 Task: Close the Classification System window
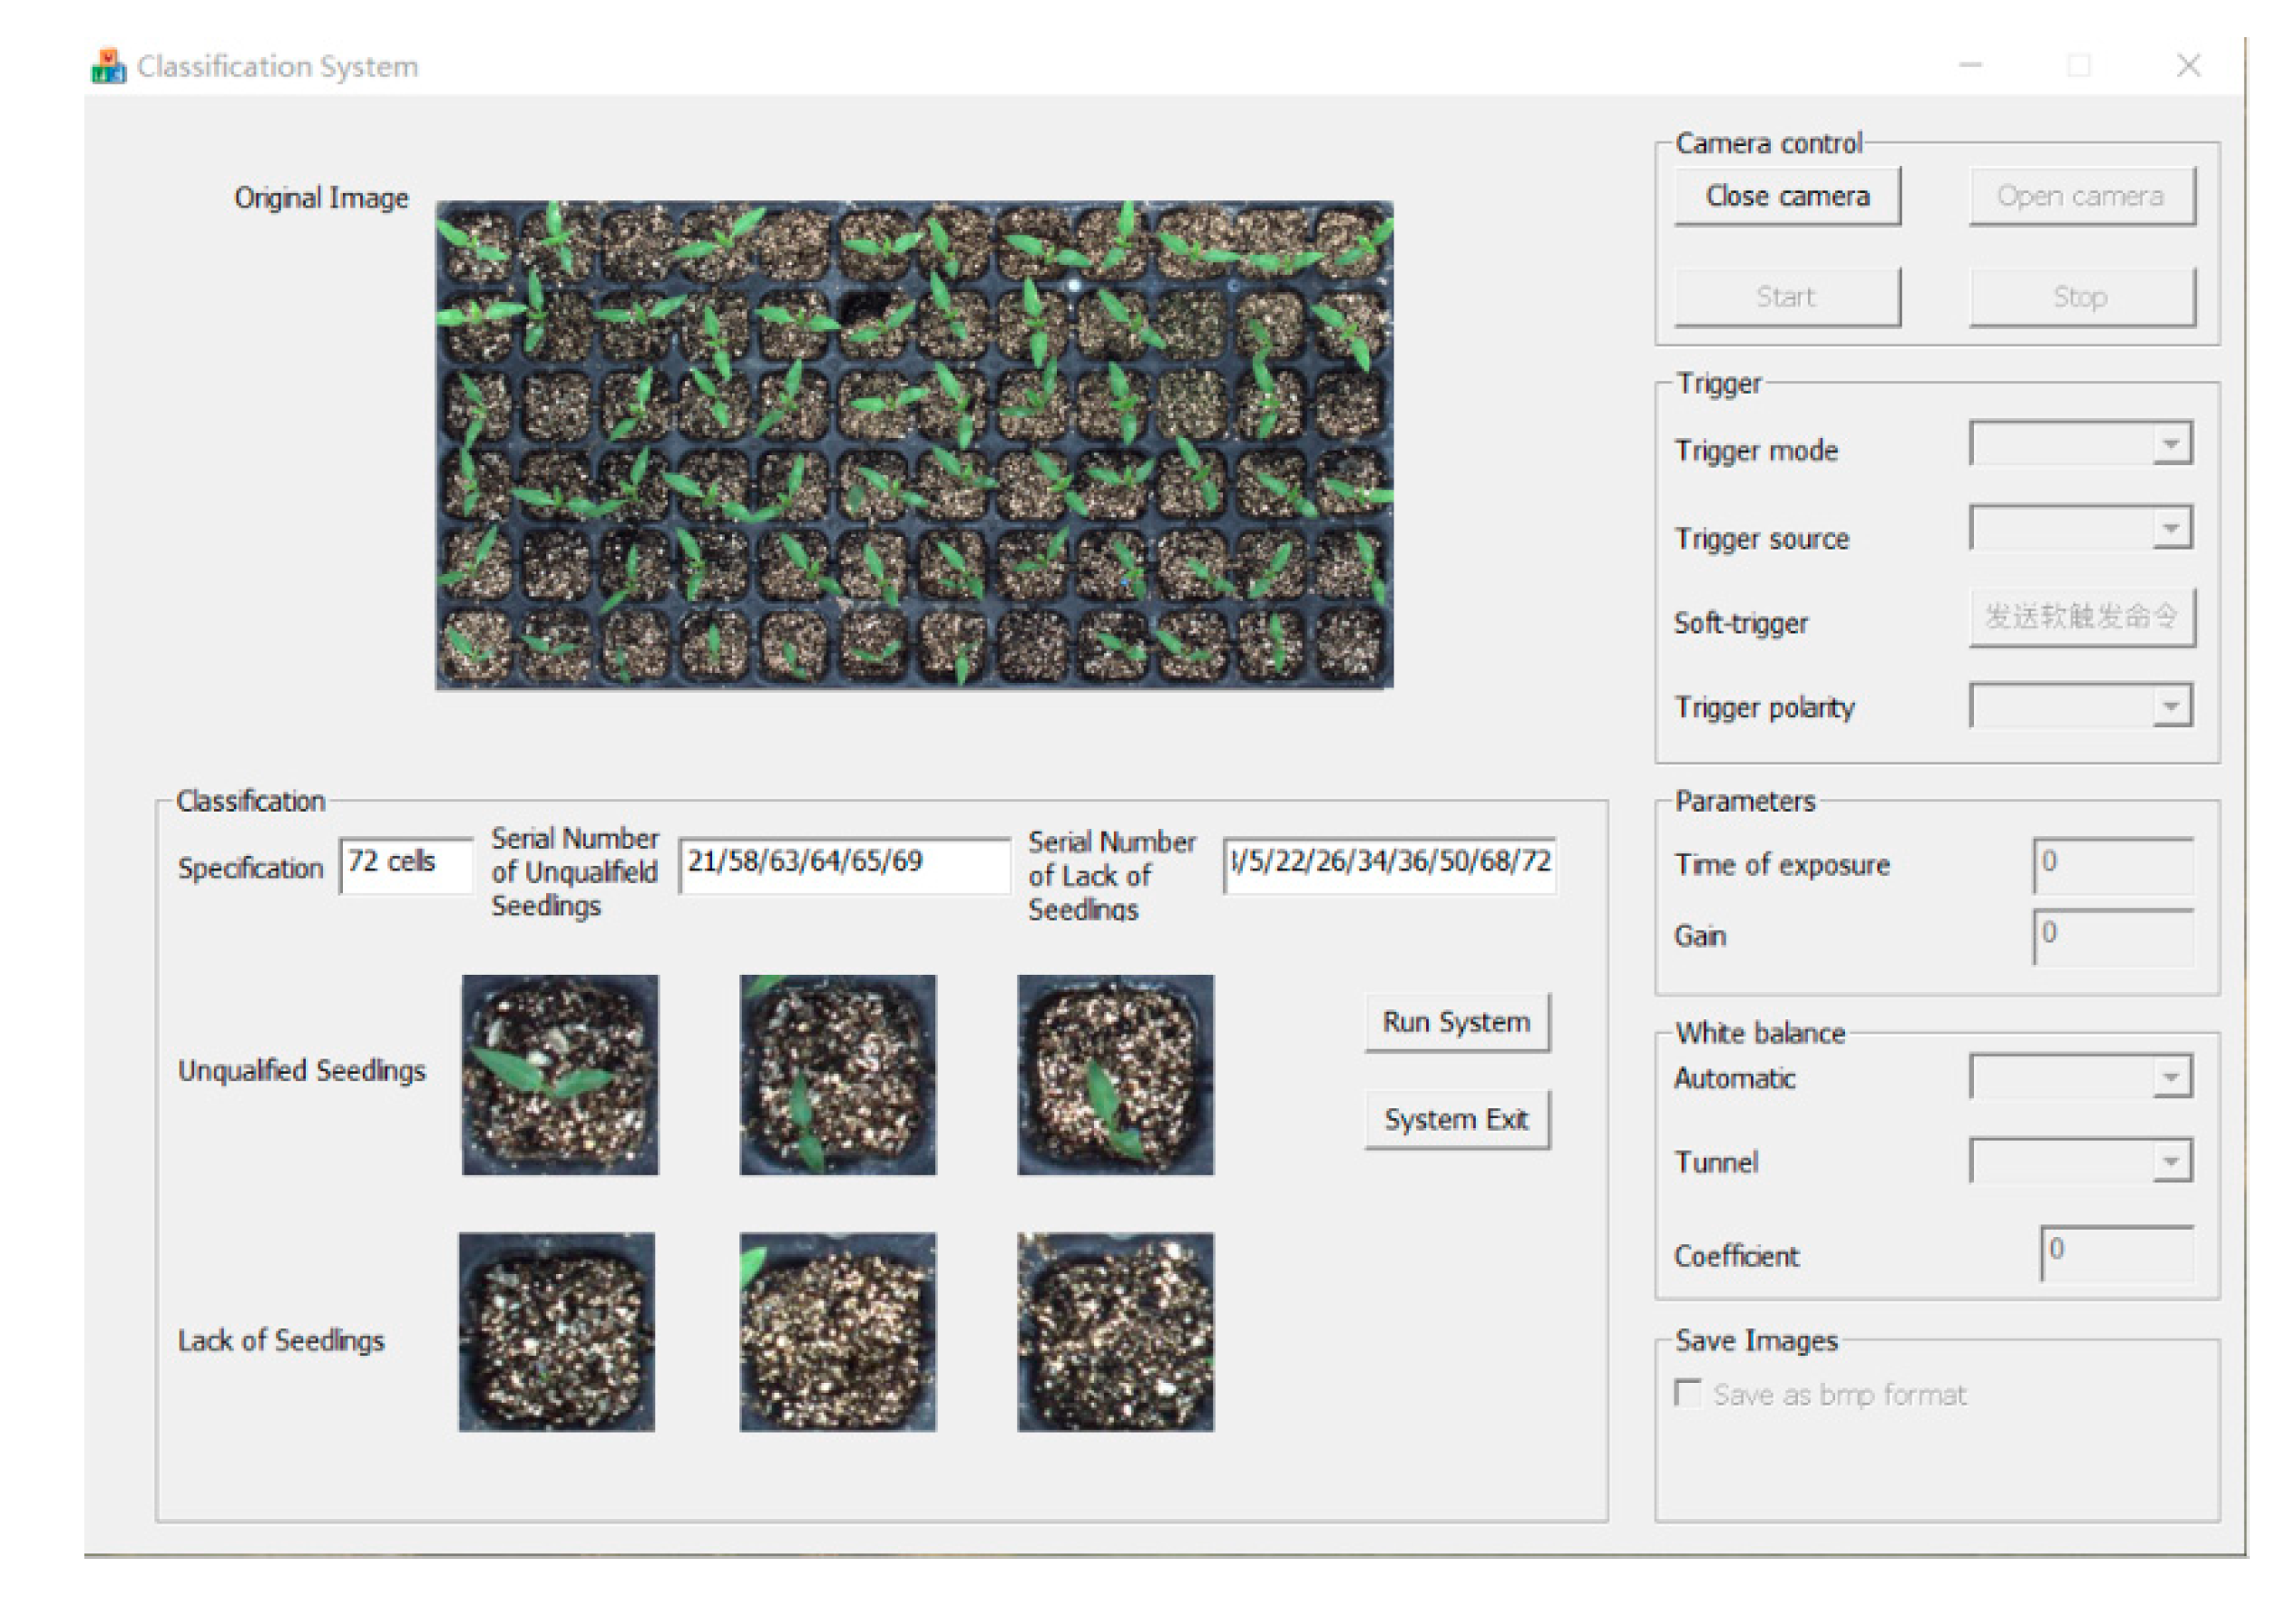[x=2189, y=66]
